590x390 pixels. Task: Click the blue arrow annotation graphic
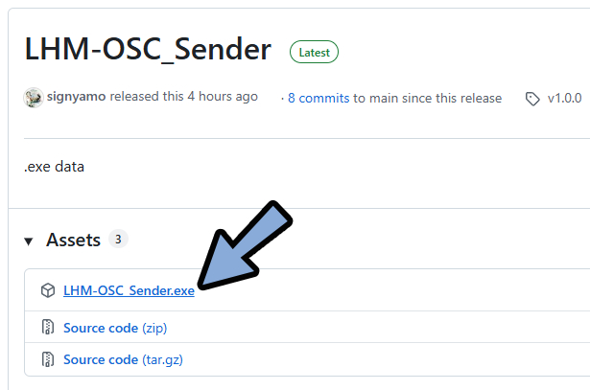(245, 245)
